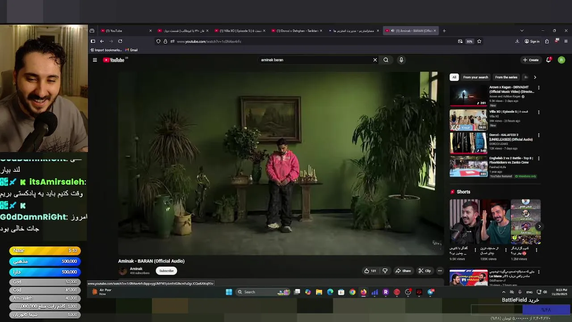
Task: Run search with the magnifier button
Action: pos(386,60)
